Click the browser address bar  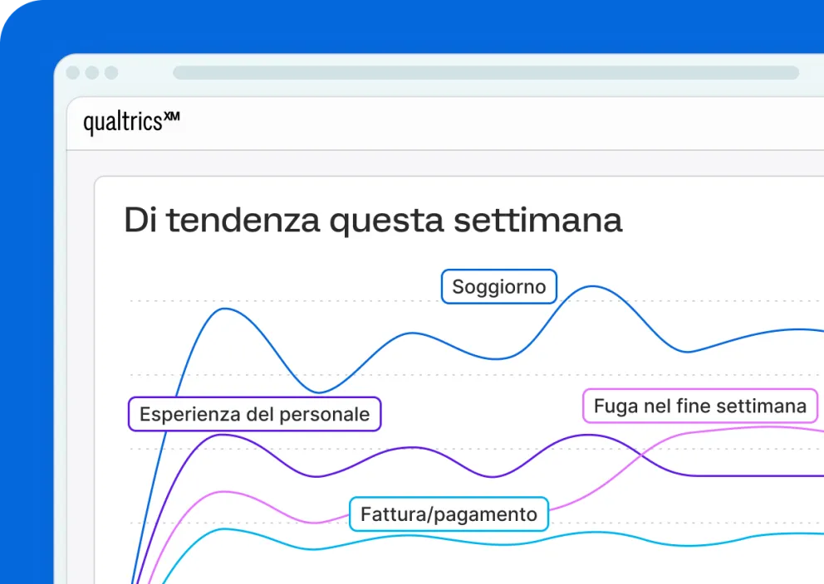[486, 72]
